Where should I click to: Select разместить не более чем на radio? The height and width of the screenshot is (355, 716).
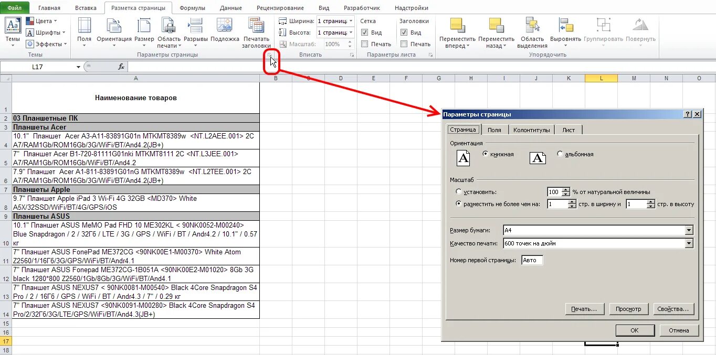[459, 204]
